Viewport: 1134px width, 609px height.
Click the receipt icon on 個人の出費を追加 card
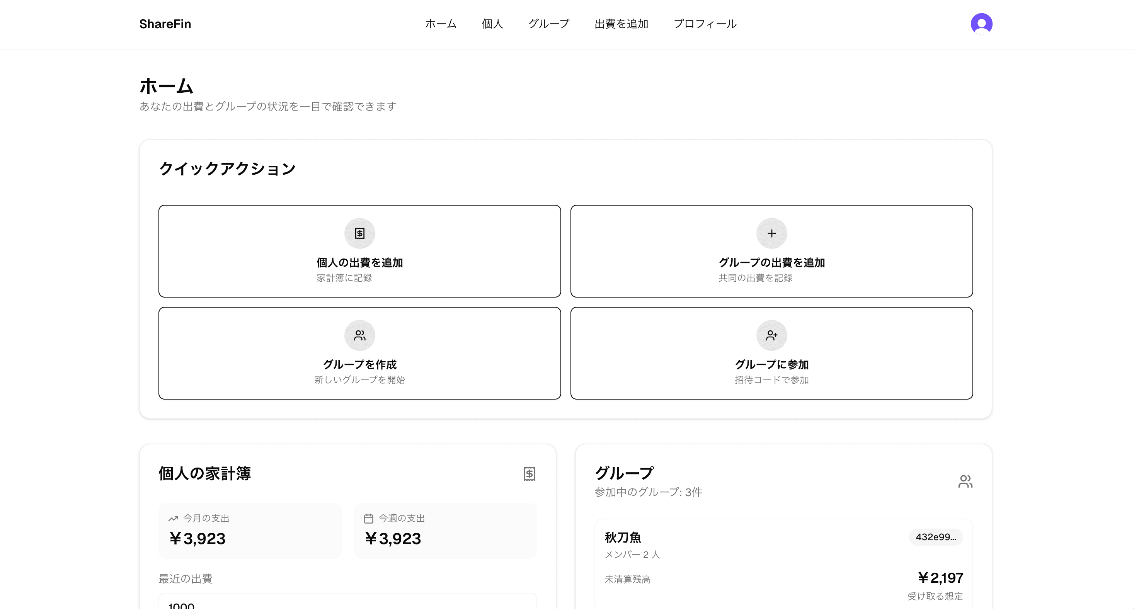359,233
